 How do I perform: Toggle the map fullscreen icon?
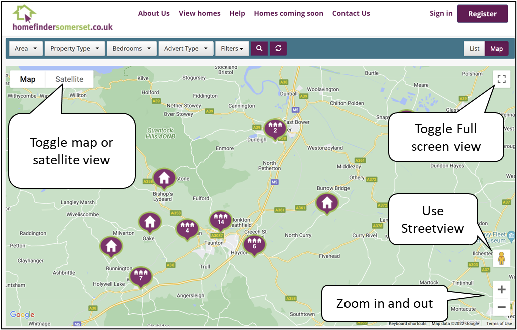coord(501,79)
